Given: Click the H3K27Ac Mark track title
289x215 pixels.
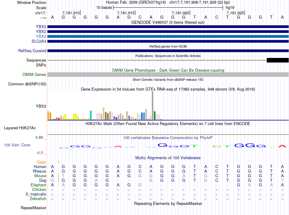Looking at the screenshot, I should pos(168,124).
